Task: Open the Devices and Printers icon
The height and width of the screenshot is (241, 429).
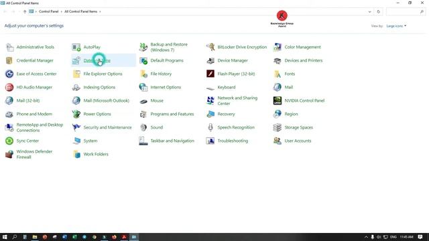Action: 278,60
